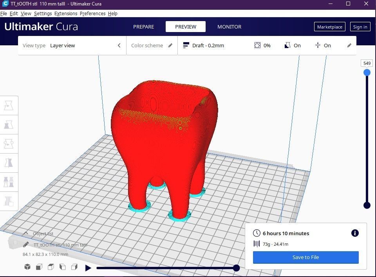Open the View type Layer view dropdown
376x277 pixels.
tap(72, 45)
